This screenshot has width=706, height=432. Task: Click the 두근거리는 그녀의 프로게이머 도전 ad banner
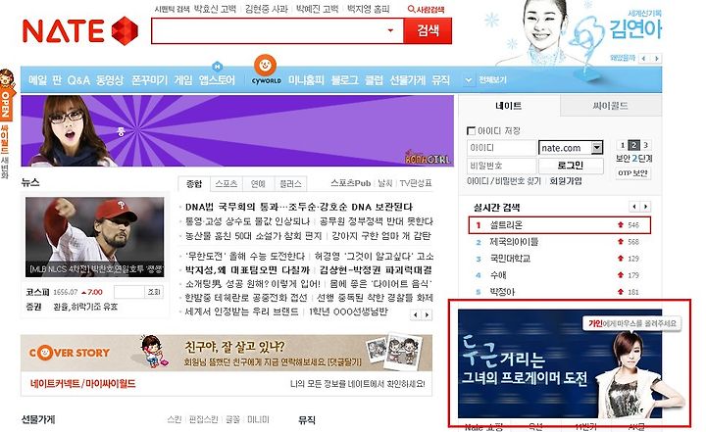pos(560,363)
